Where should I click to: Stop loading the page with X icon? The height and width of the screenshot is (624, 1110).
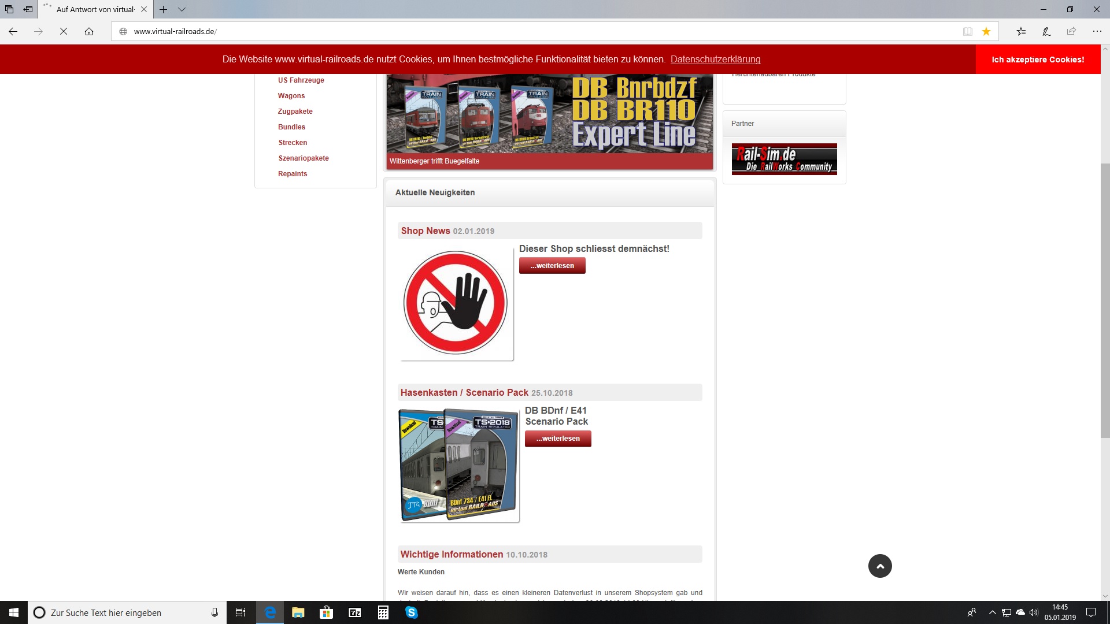pos(64,32)
